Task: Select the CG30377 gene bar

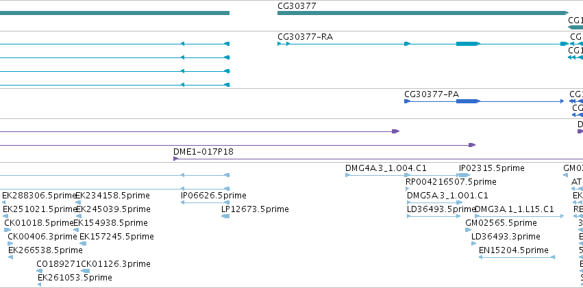Action: (x=423, y=13)
